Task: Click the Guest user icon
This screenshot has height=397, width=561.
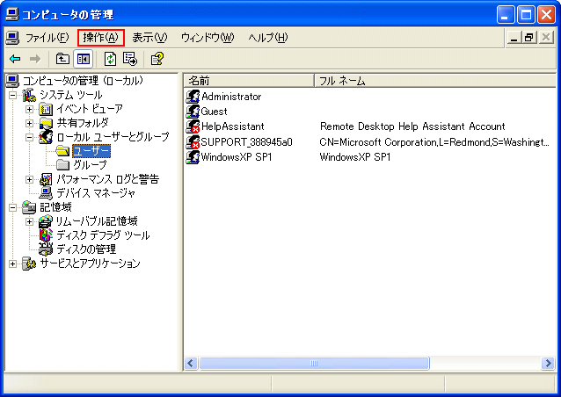Action: click(193, 112)
